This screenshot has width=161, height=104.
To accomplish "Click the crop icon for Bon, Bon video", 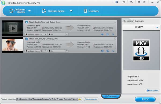I will (108, 51).
